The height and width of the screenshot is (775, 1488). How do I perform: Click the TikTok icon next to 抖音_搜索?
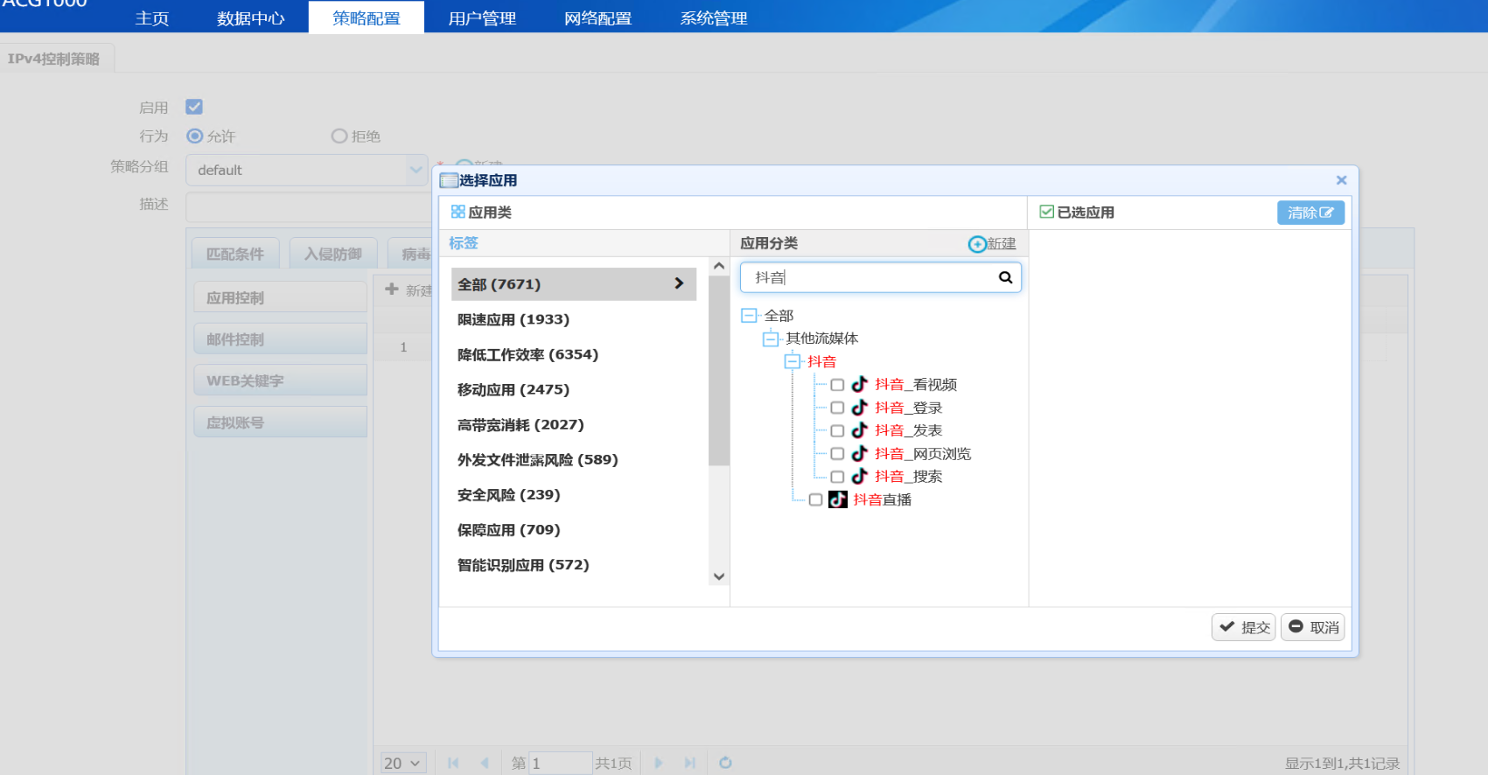click(x=860, y=476)
